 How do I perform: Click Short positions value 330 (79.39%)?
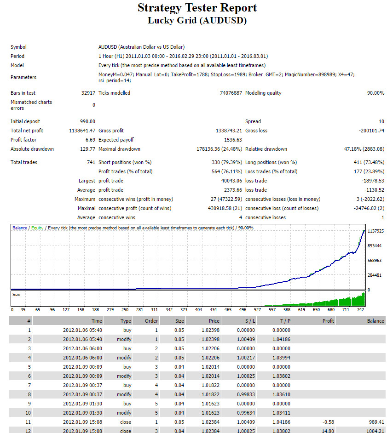[227, 162]
